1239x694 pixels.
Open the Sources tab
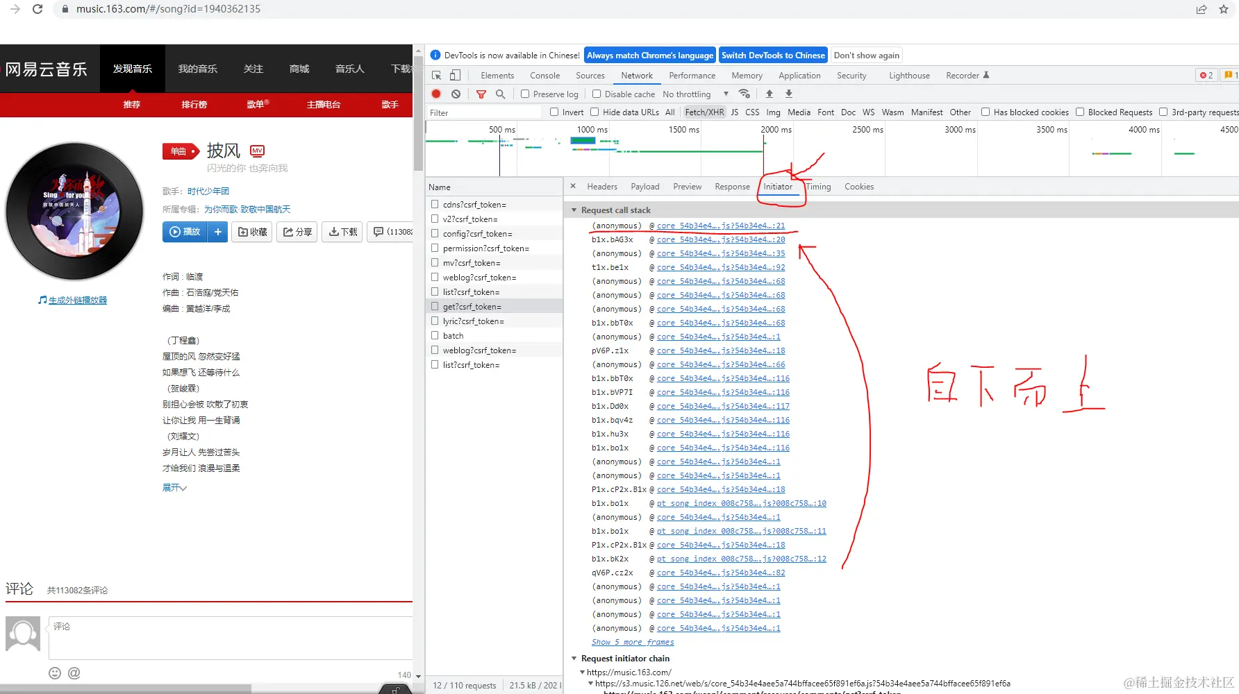[x=590, y=75]
